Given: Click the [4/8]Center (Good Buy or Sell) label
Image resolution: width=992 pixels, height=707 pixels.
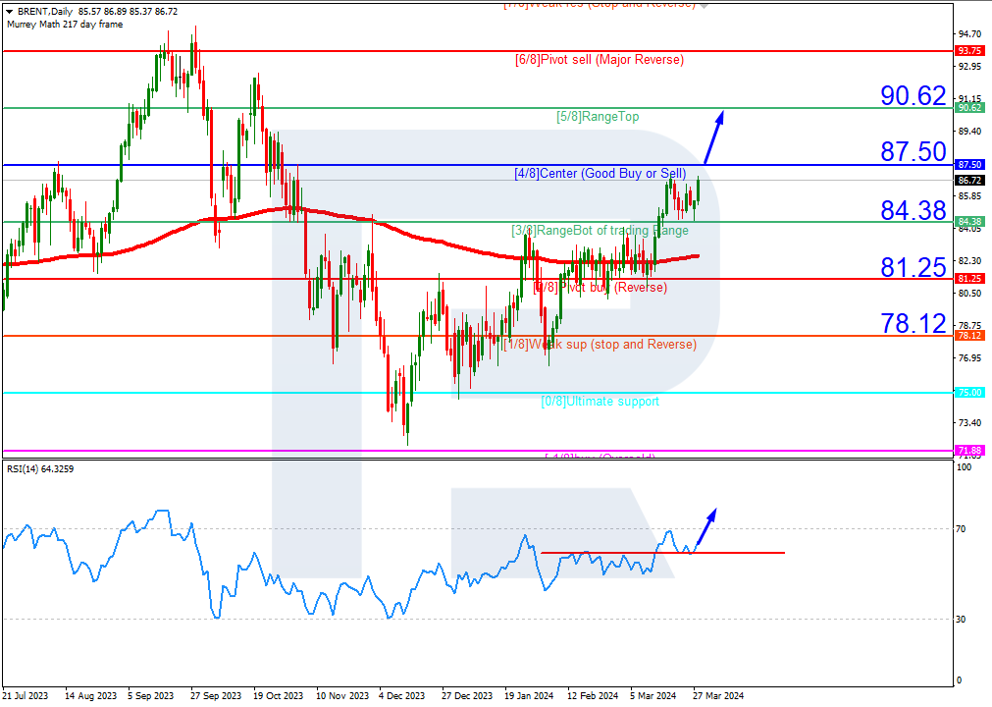Looking at the screenshot, I should [600, 174].
